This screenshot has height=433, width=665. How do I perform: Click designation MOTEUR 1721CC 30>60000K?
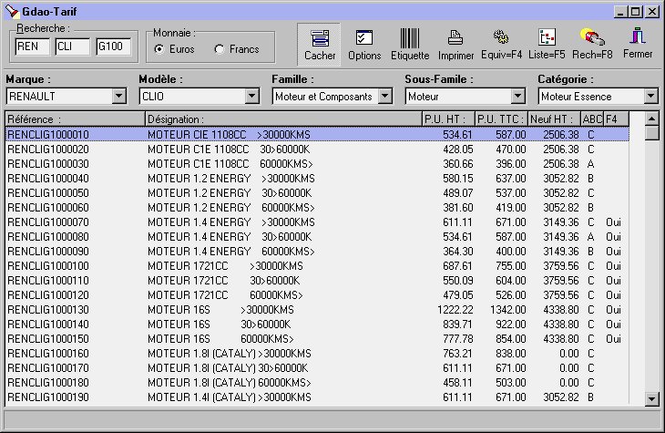pyautogui.click(x=223, y=280)
